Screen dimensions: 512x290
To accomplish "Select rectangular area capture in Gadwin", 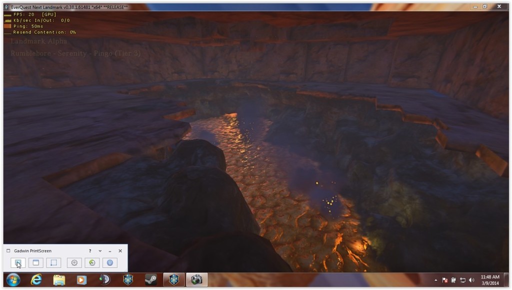I will coord(53,263).
